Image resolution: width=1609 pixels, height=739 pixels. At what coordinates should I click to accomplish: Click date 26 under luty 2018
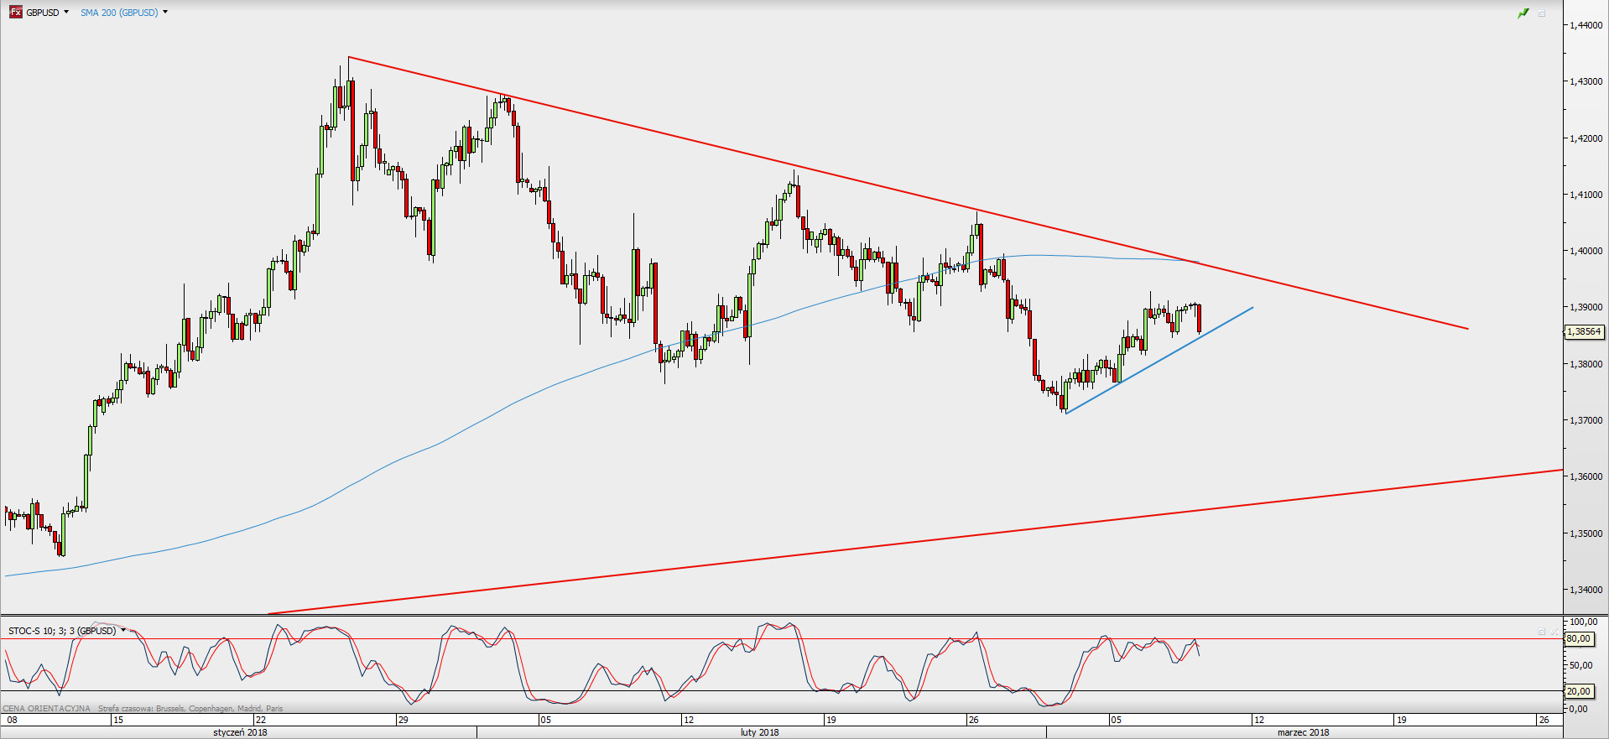[973, 720]
